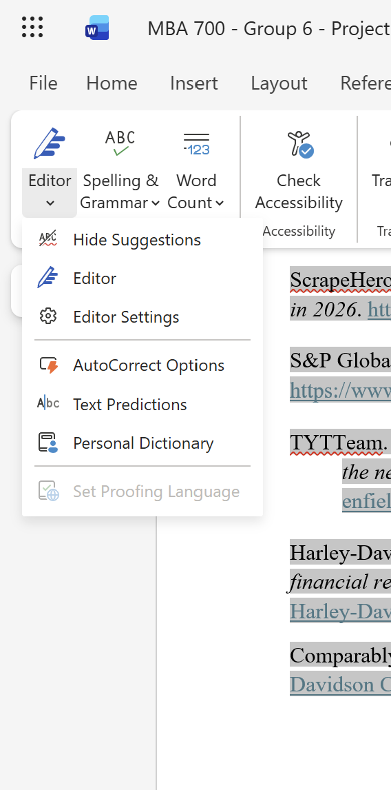The height and width of the screenshot is (790, 391).
Task: Click the Word Count 123 icon
Action: tap(196, 144)
